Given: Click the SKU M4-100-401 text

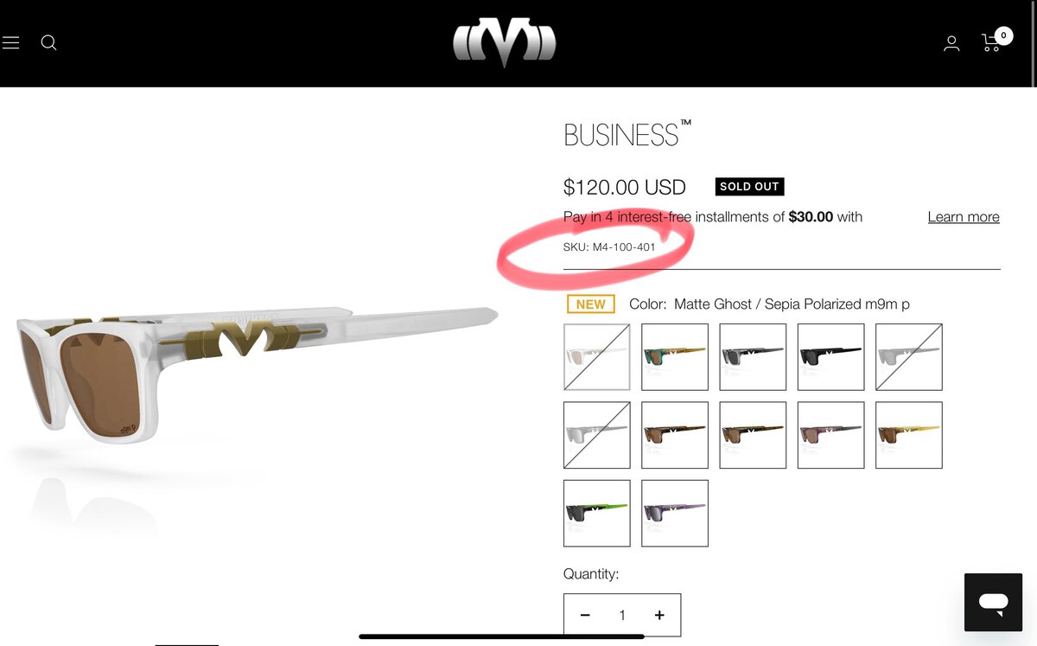Looking at the screenshot, I should 609,247.
